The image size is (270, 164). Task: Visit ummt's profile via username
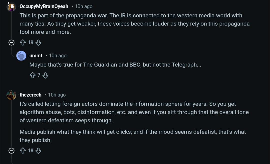click(36, 56)
